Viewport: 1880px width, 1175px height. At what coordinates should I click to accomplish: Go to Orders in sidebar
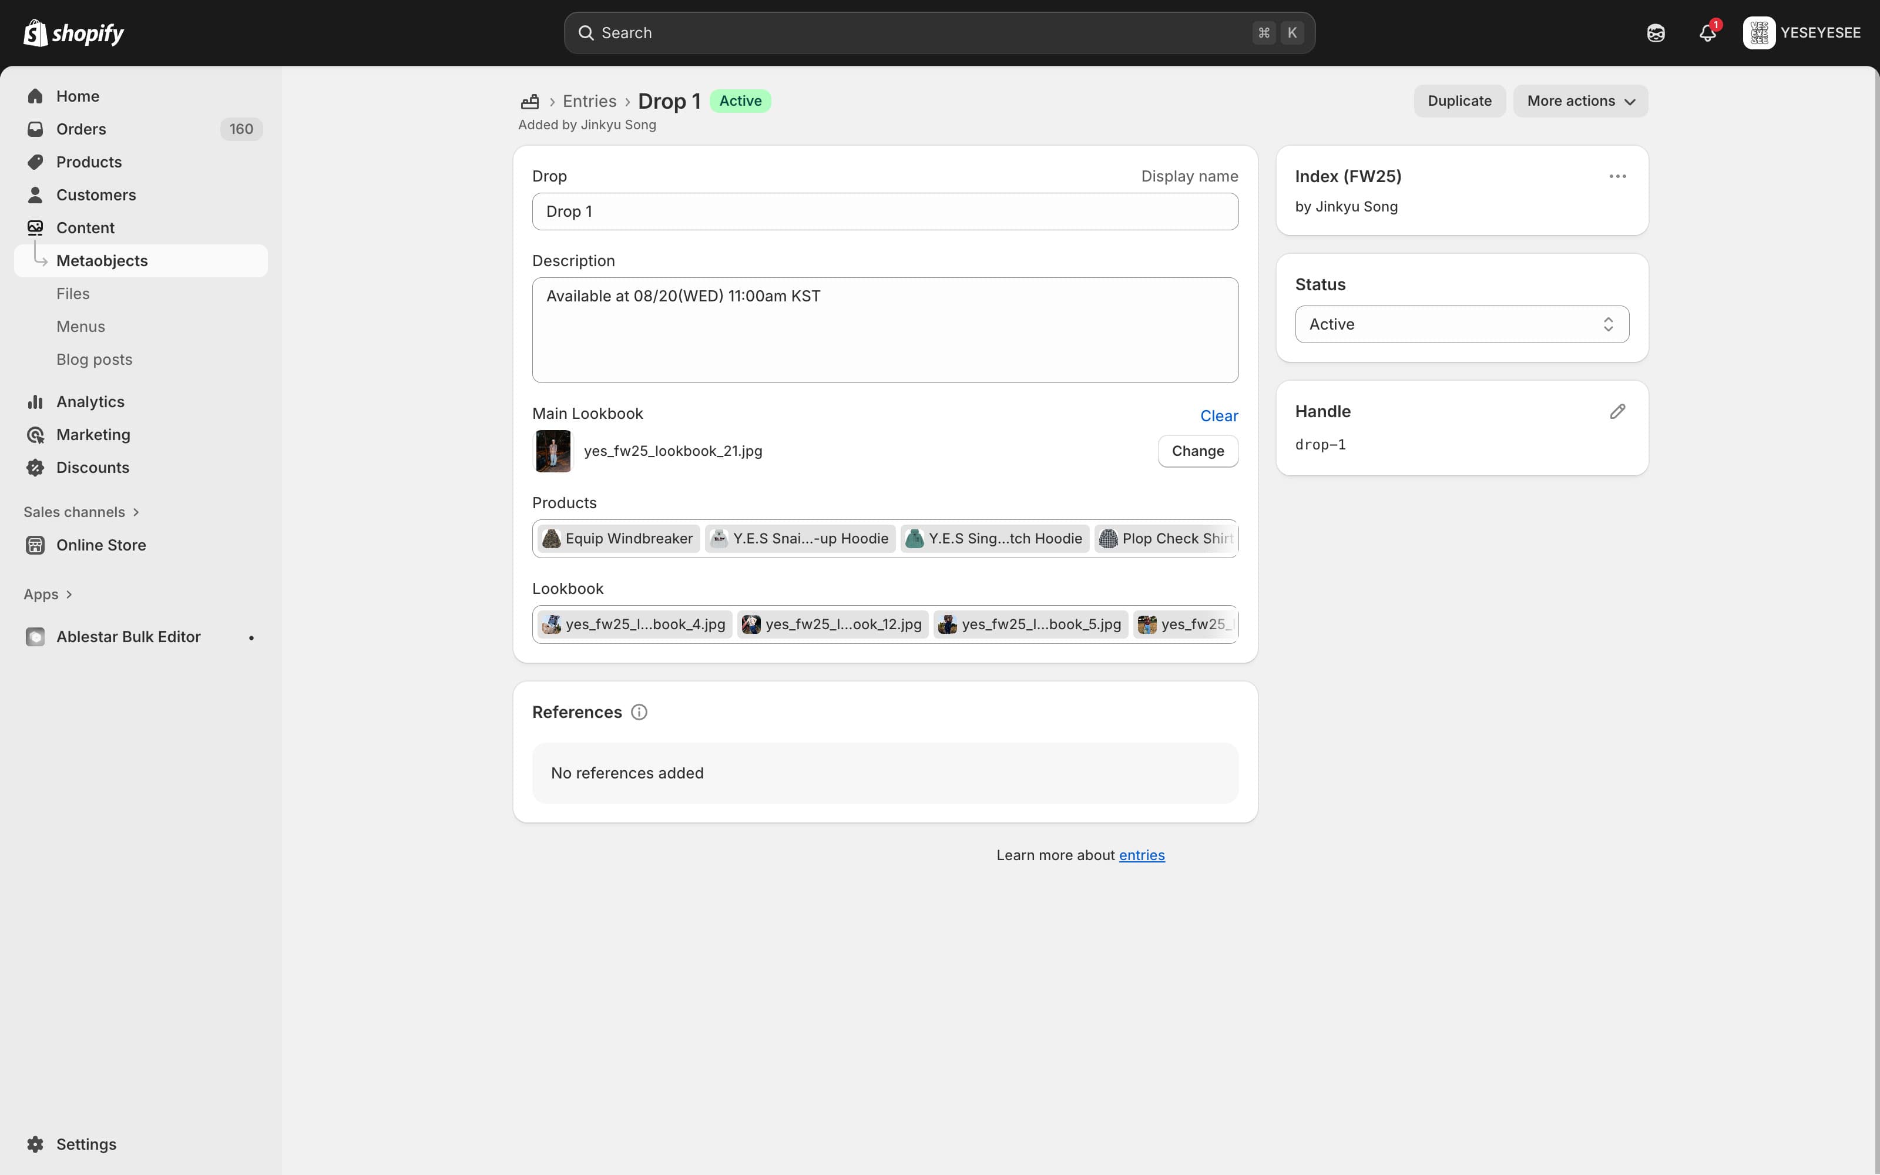(81, 129)
